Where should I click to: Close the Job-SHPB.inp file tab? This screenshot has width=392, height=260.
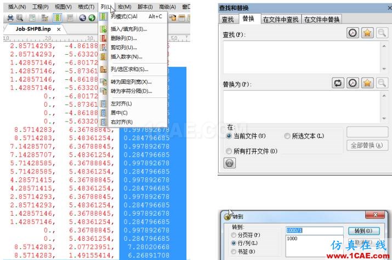(59, 29)
